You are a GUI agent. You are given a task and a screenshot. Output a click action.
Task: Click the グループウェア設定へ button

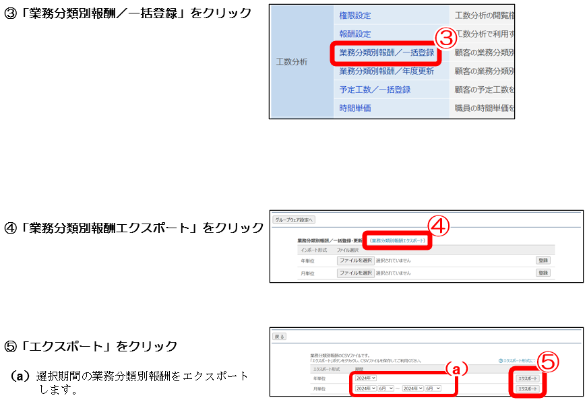tap(294, 219)
